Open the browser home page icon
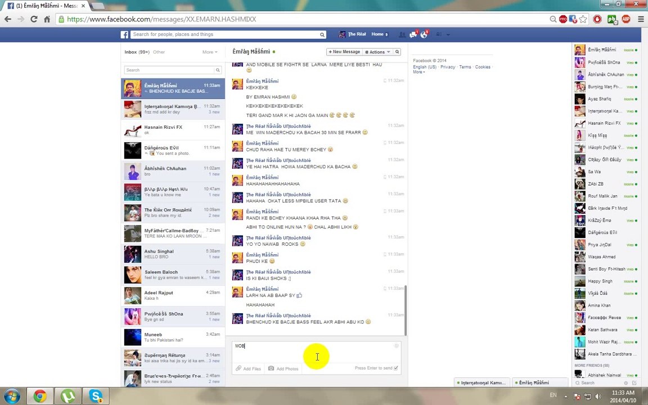The width and height of the screenshot is (648, 405). coord(47,19)
